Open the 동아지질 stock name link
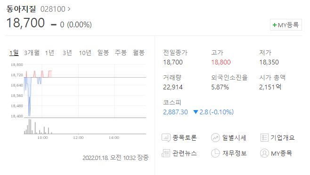 click(21, 9)
